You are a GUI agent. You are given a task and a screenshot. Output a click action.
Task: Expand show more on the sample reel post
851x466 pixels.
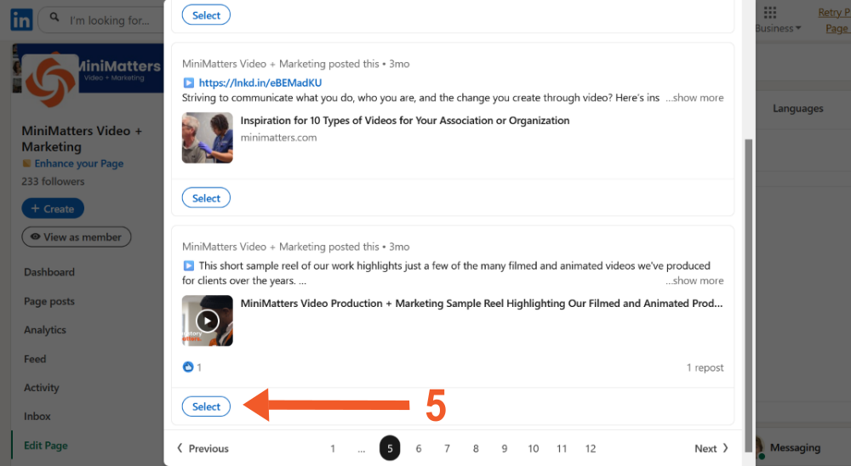(x=694, y=281)
